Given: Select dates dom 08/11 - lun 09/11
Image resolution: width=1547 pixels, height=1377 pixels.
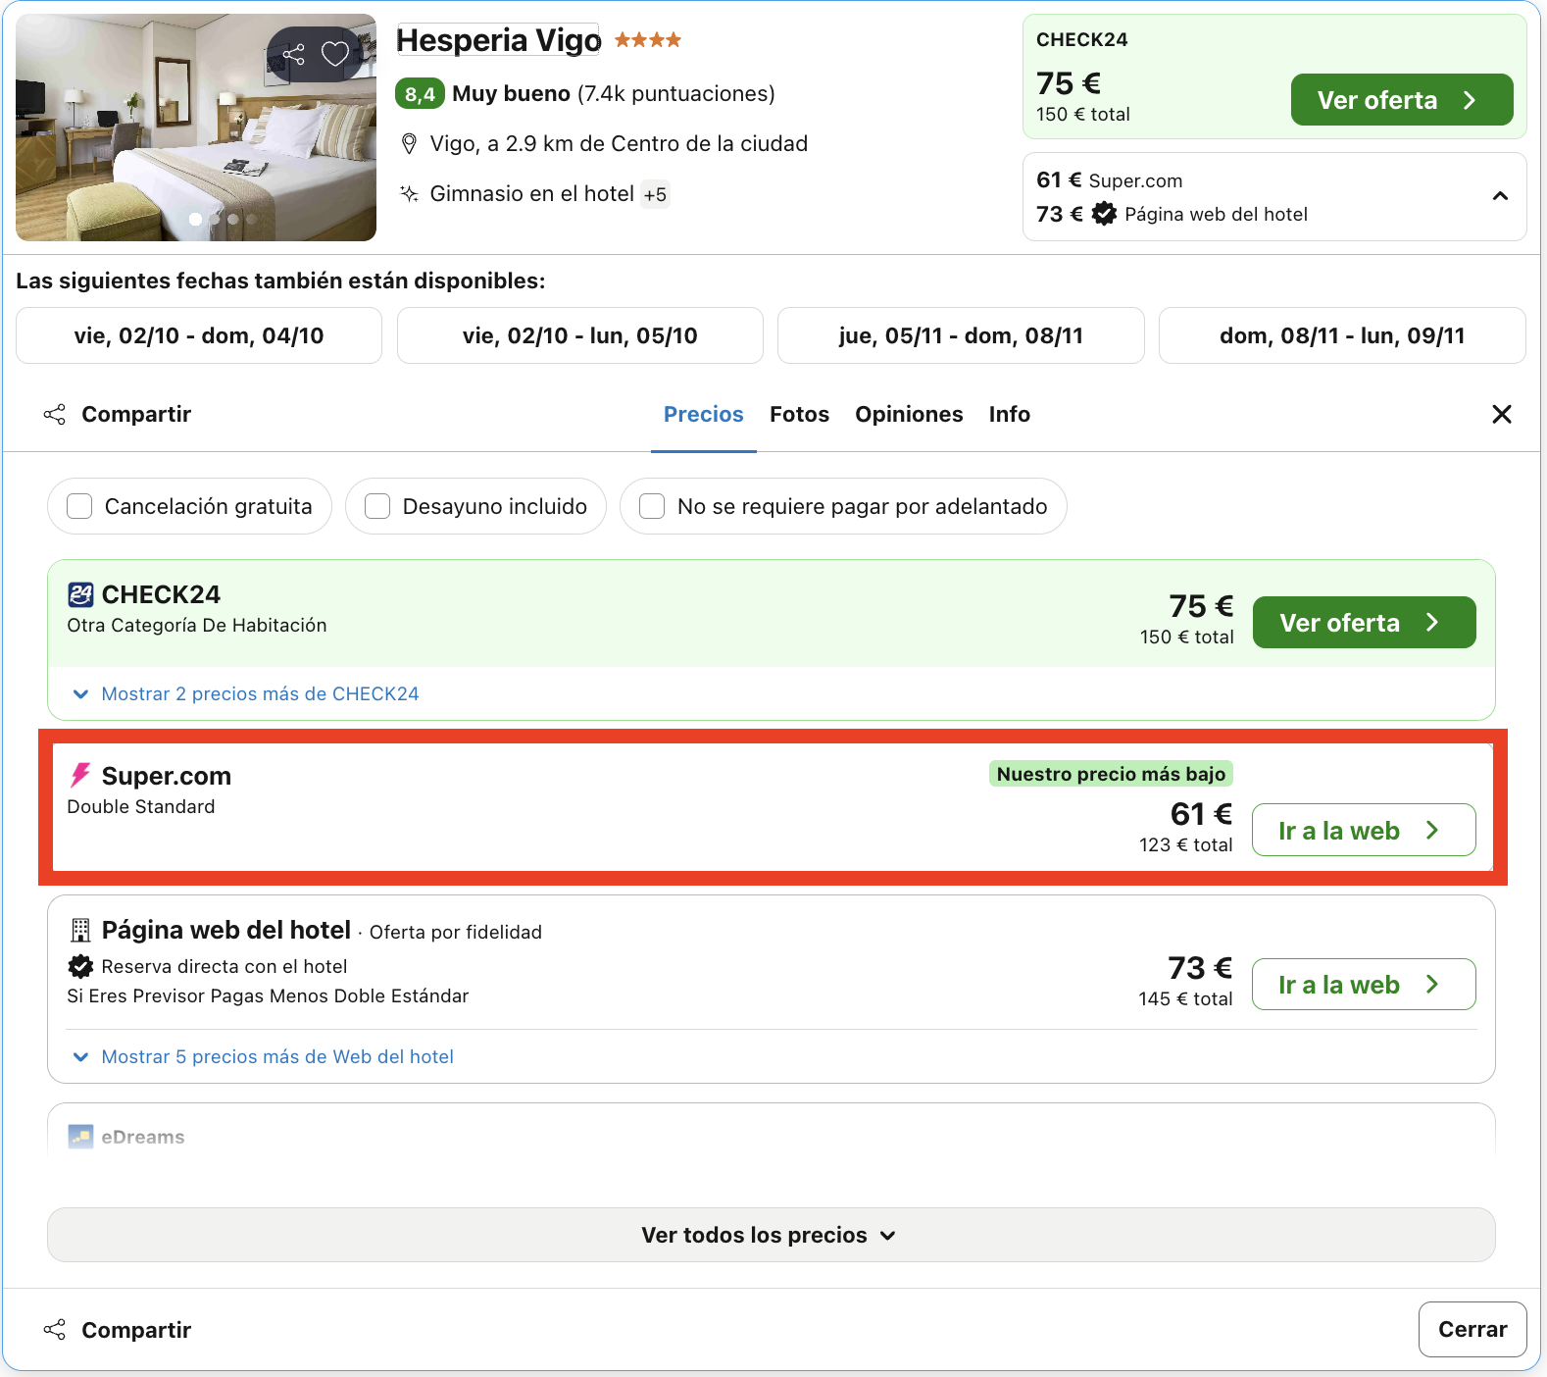Looking at the screenshot, I should pyautogui.click(x=1342, y=335).
